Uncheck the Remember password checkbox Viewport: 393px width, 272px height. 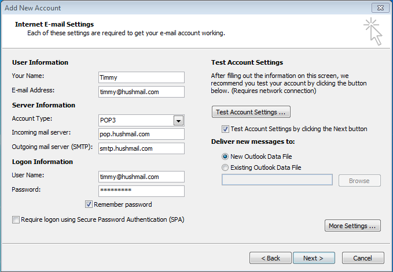(89, 204)
